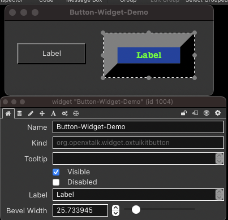Click the Tooltip field's stepper arrows
The height and width of the screenshot is (220, 228).
click(219, 159)
